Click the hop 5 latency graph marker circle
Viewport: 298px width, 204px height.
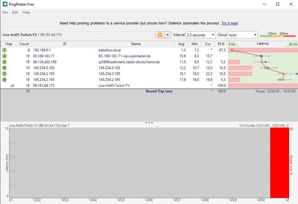[x=284, y=74]
